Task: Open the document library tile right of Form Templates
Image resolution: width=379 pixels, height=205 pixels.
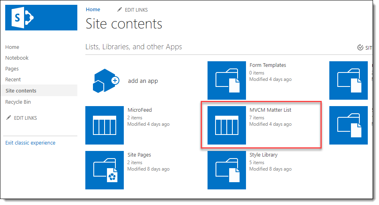Action: [349, 80]
